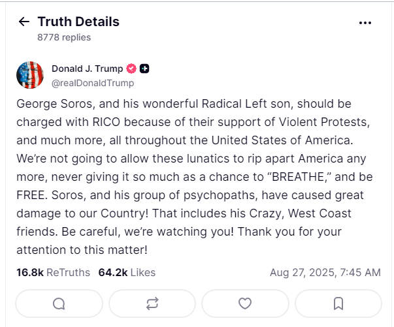Reply using the speech bubble icon
394x327 pixels.
click(x=59, y=304)
